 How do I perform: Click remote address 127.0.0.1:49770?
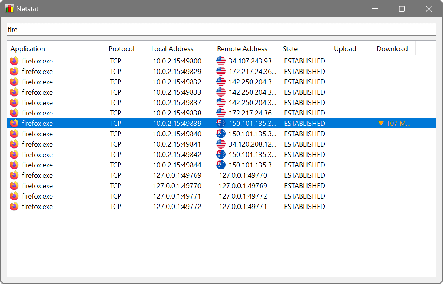(x=243, y=175)
